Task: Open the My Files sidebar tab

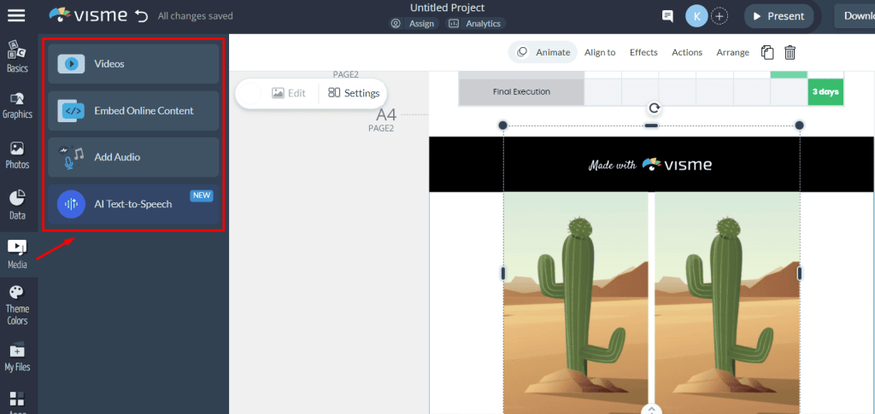Action: coord(17,356)
